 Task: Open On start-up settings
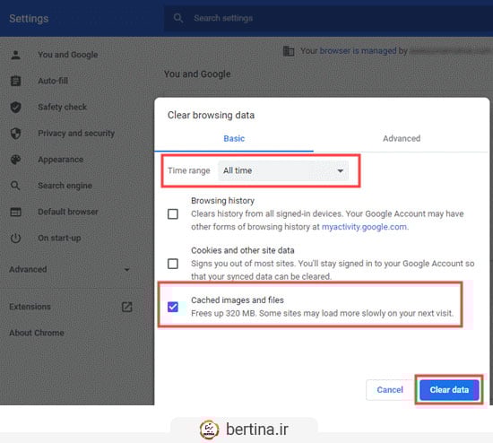coord(59,239)
